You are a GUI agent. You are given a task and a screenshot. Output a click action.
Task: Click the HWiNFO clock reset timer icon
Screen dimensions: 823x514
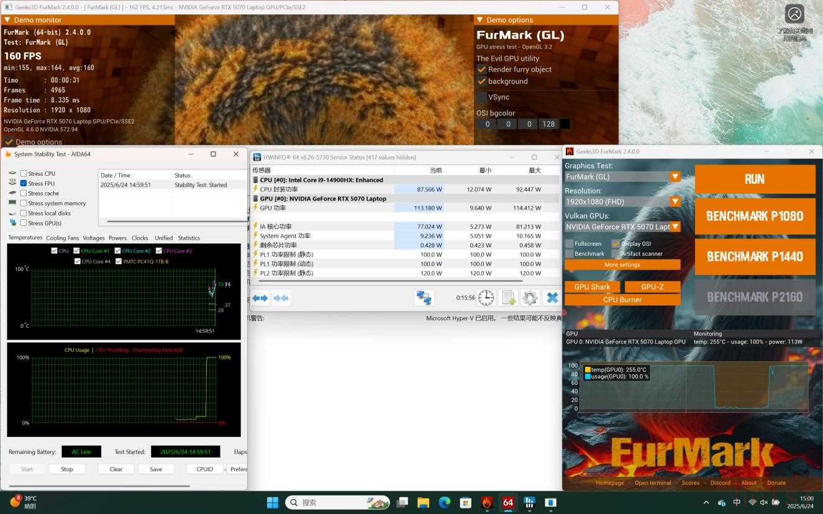point(486,298)
